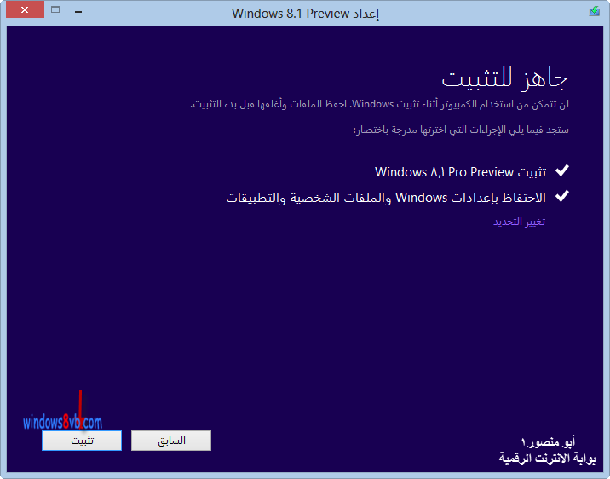Click the warning line لن تتمكن من استخدام الكمبيوتر

tap(380, 104)
